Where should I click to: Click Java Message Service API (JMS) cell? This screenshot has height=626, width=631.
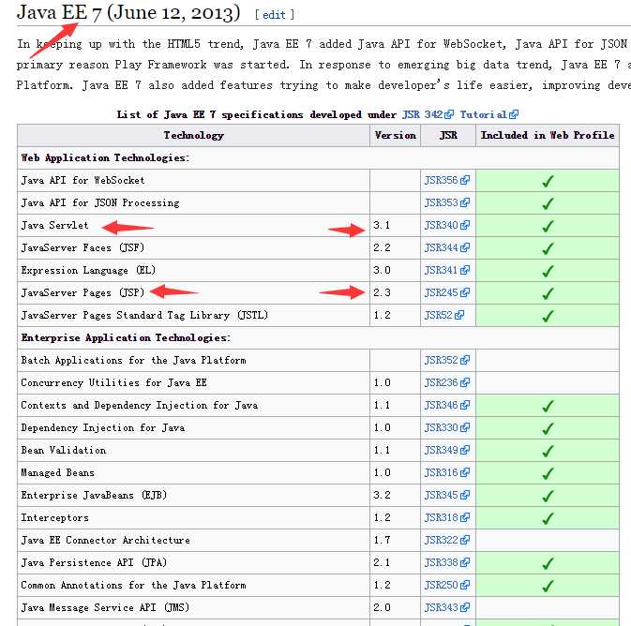[x=193, y=608]
